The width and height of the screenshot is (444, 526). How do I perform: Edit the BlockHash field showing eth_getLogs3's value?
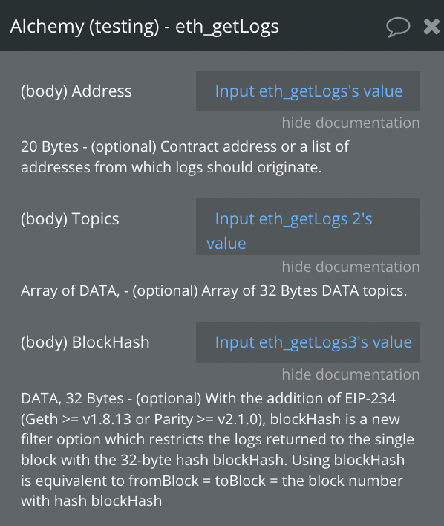308,342
